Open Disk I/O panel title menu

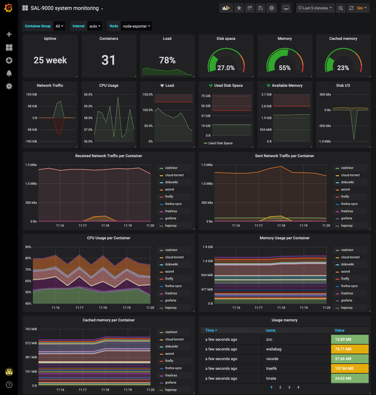pos(343,86)
